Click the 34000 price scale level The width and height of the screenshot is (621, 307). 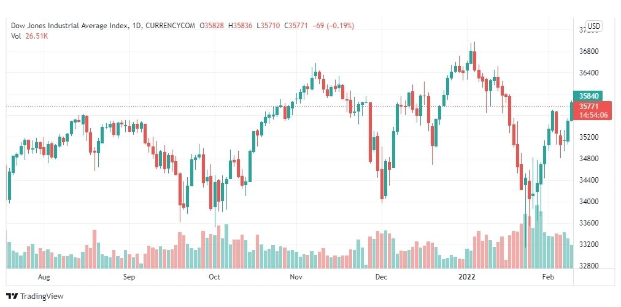(588, 202)
